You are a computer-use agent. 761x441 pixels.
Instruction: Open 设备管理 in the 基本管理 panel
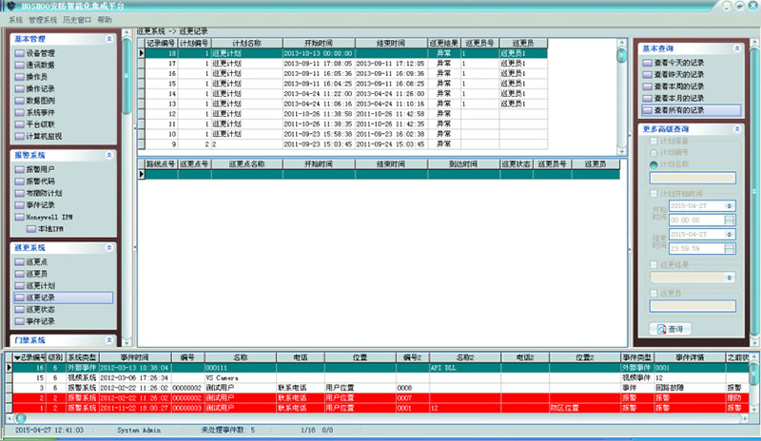(x=39, y=54)
